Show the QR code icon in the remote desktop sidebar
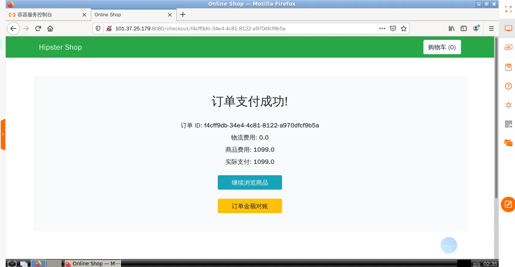 tap(508, 124)
